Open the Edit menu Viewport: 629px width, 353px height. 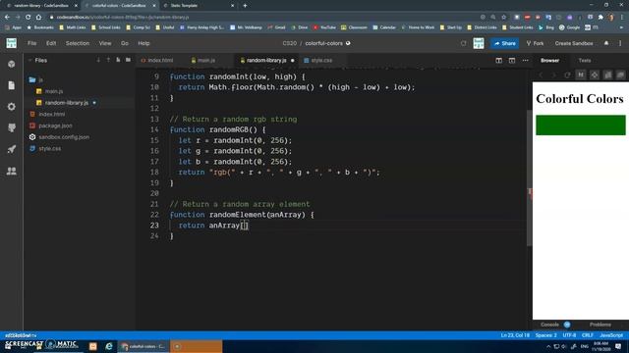point(51,43)
